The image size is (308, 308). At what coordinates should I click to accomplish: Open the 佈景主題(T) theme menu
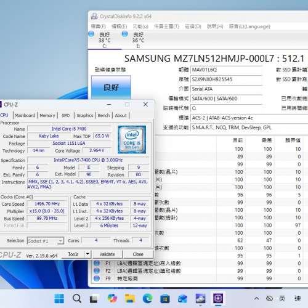(x=166, y=26)
